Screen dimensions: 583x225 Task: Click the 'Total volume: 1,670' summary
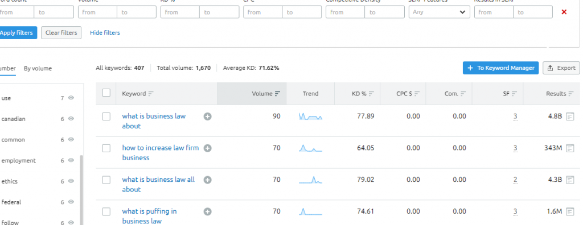tap(184, 68)
